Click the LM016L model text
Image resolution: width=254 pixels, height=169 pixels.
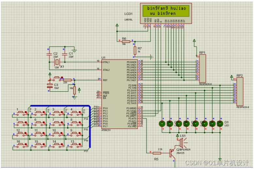coord(128,20)
